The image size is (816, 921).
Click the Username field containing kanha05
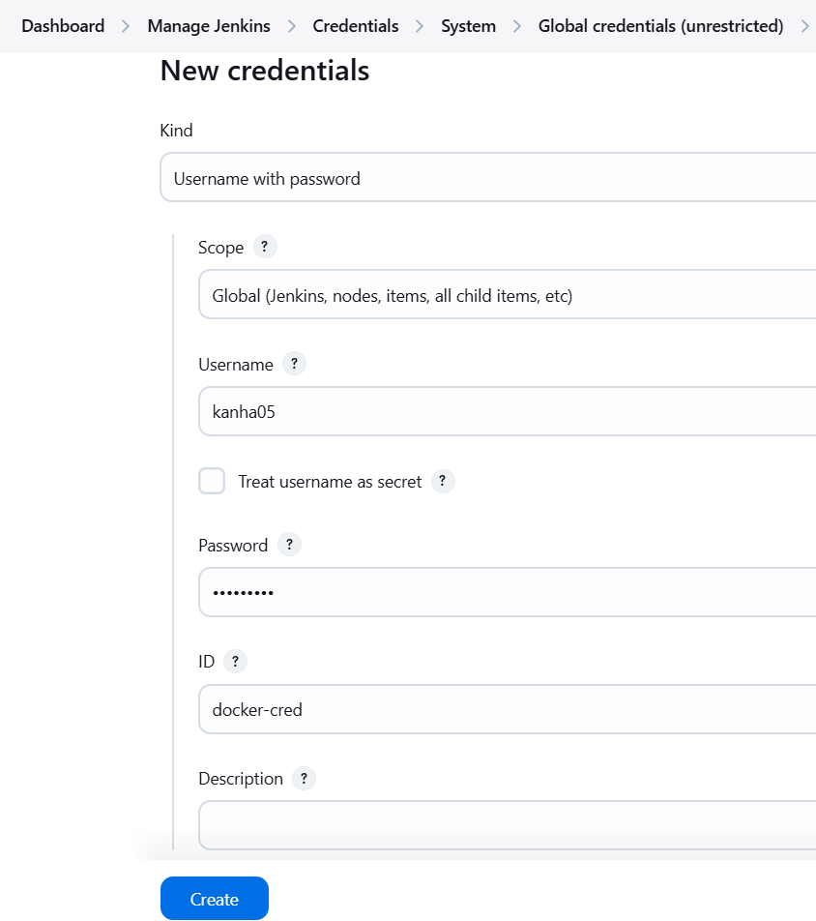tap(508, 411)
